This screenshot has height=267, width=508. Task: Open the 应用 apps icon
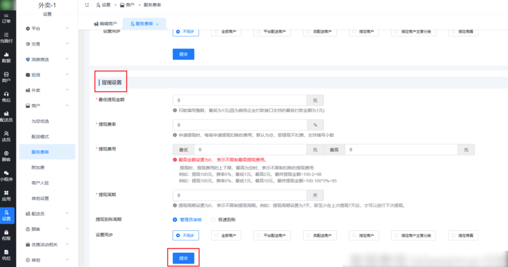point(6,195)
